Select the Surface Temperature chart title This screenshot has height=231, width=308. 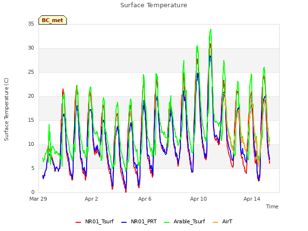point(154,5)
